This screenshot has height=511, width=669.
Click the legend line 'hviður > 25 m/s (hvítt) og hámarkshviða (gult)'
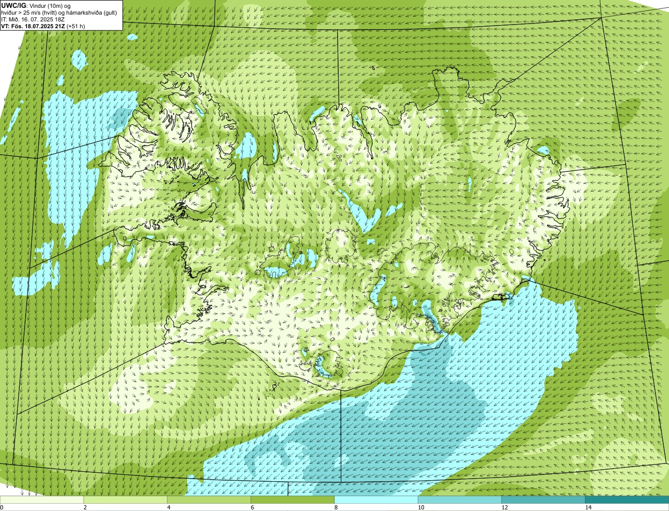pos(60,12)
